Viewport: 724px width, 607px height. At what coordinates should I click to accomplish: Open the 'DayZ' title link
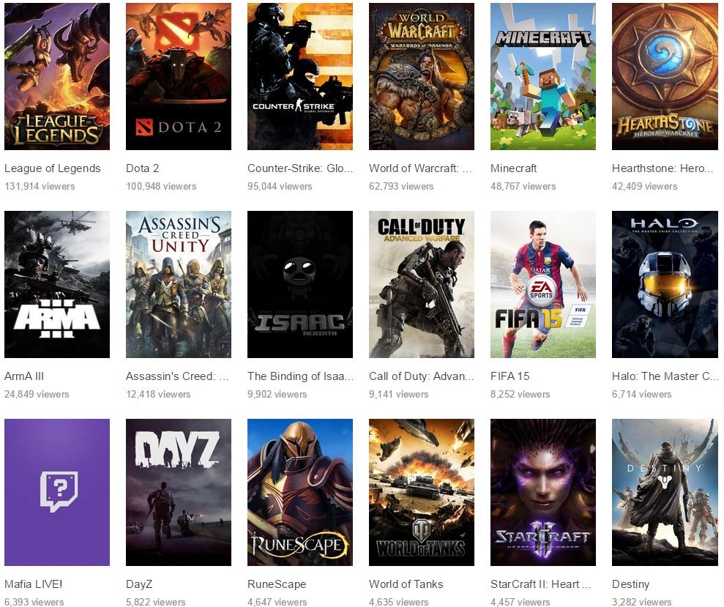tap(139, 584)
